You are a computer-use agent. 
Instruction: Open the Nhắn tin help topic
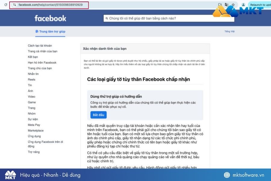click(33, 74)
